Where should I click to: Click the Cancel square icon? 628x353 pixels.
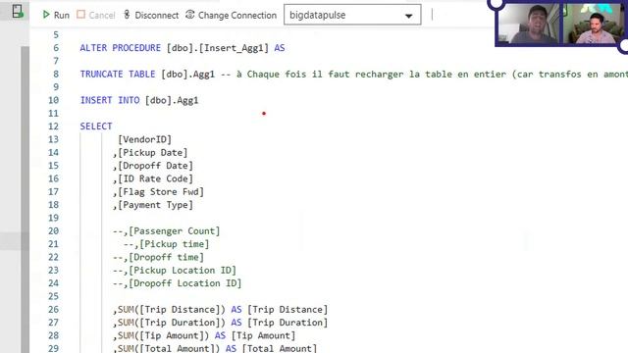(x=80, y=15)
